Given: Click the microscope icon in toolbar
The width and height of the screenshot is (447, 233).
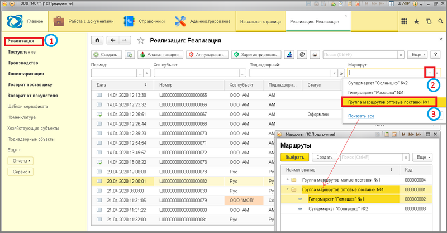Looking at the screenshot, I should tap(289, 54).
